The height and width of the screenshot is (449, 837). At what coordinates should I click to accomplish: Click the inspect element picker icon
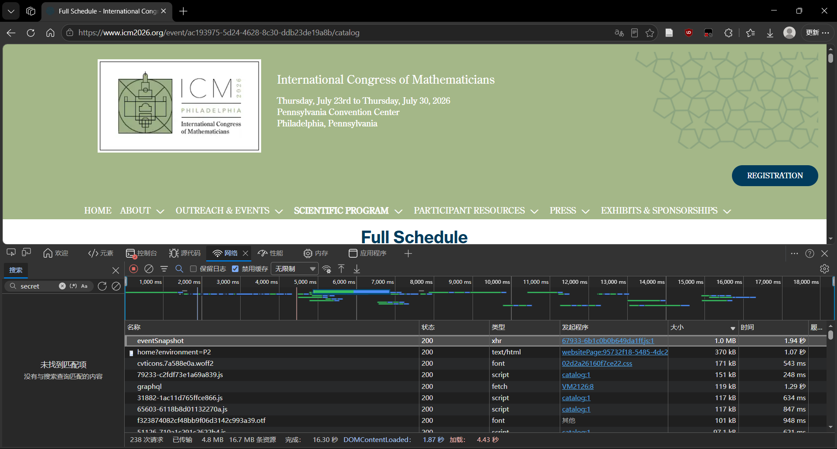coord(11,253)
